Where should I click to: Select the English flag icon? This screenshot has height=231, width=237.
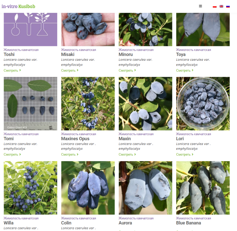pyautogui.click(x=221, y=6)
